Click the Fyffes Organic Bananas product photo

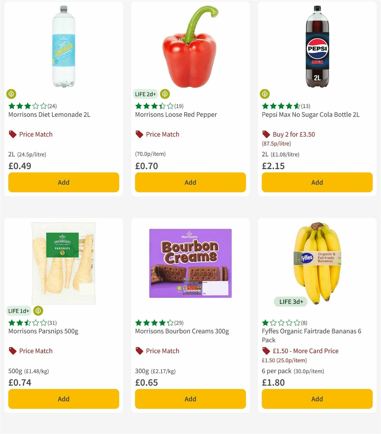tap(317, 261)
